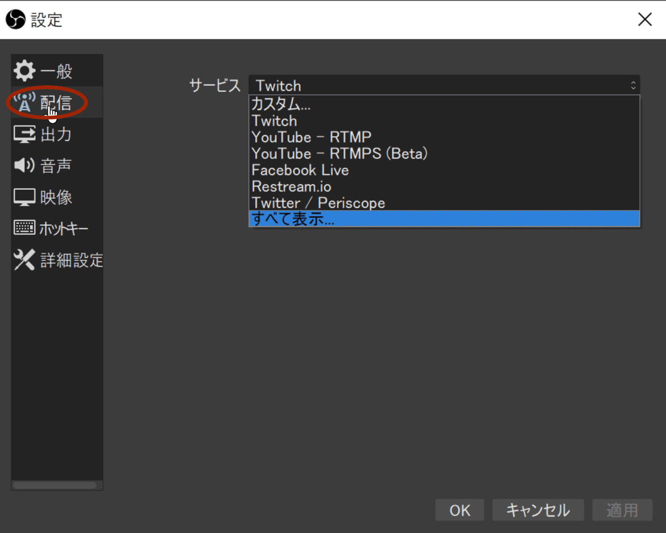Switch to the 音声 settings tab
The image size is (666, 533).
point(57,165)
